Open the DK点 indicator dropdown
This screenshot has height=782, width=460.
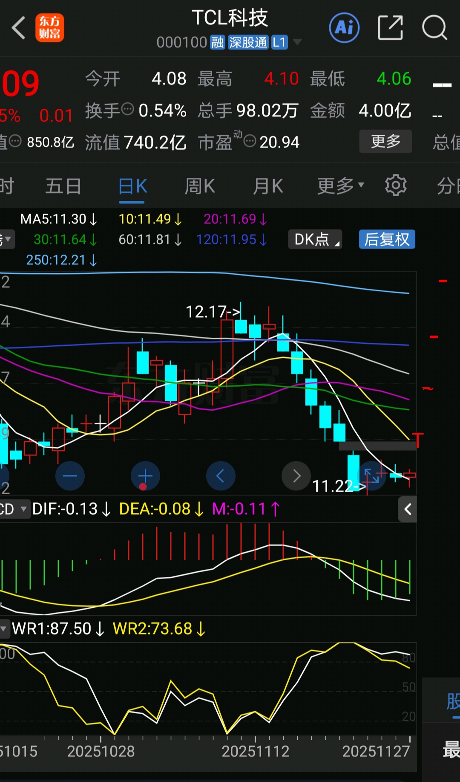coord(315,239)
